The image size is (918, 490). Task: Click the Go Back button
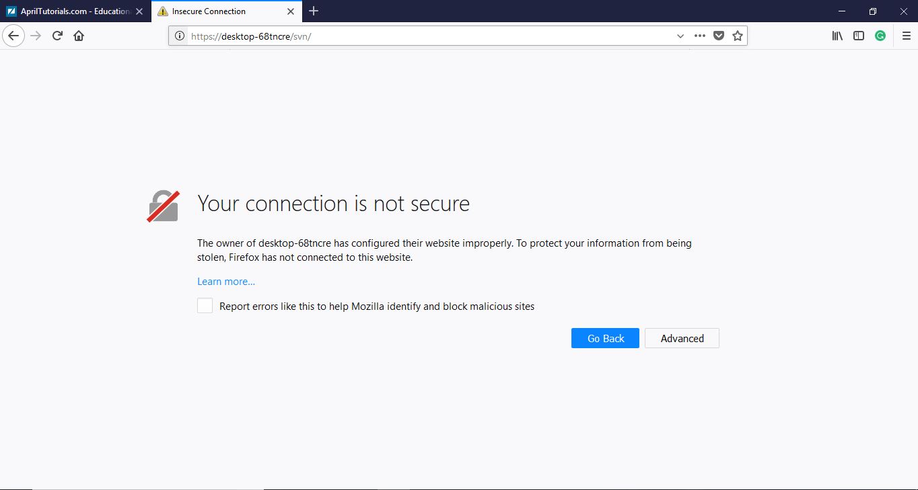click(x=604, y=338)
